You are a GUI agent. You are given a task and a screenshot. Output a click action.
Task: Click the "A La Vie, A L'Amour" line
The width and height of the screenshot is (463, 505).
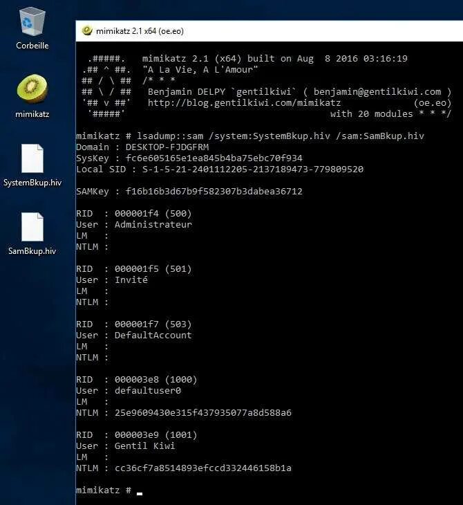pyautogui.click(x=200, y=70)
